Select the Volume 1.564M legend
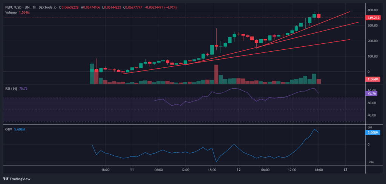The height and width of the screenshot is (184, 386). (17, 12)
